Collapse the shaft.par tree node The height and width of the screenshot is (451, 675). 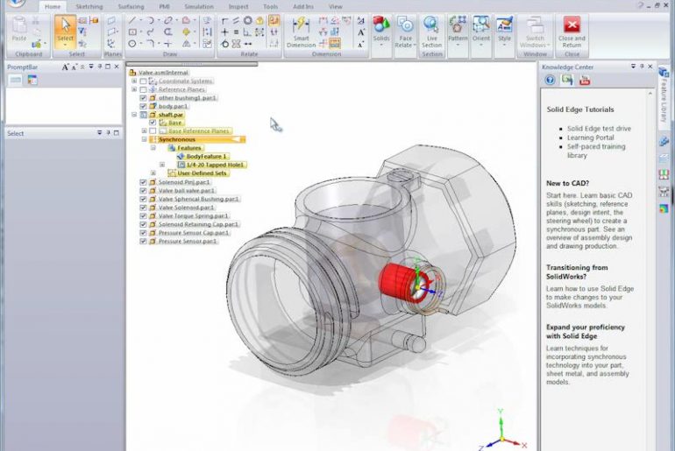(x=134, y=114)
